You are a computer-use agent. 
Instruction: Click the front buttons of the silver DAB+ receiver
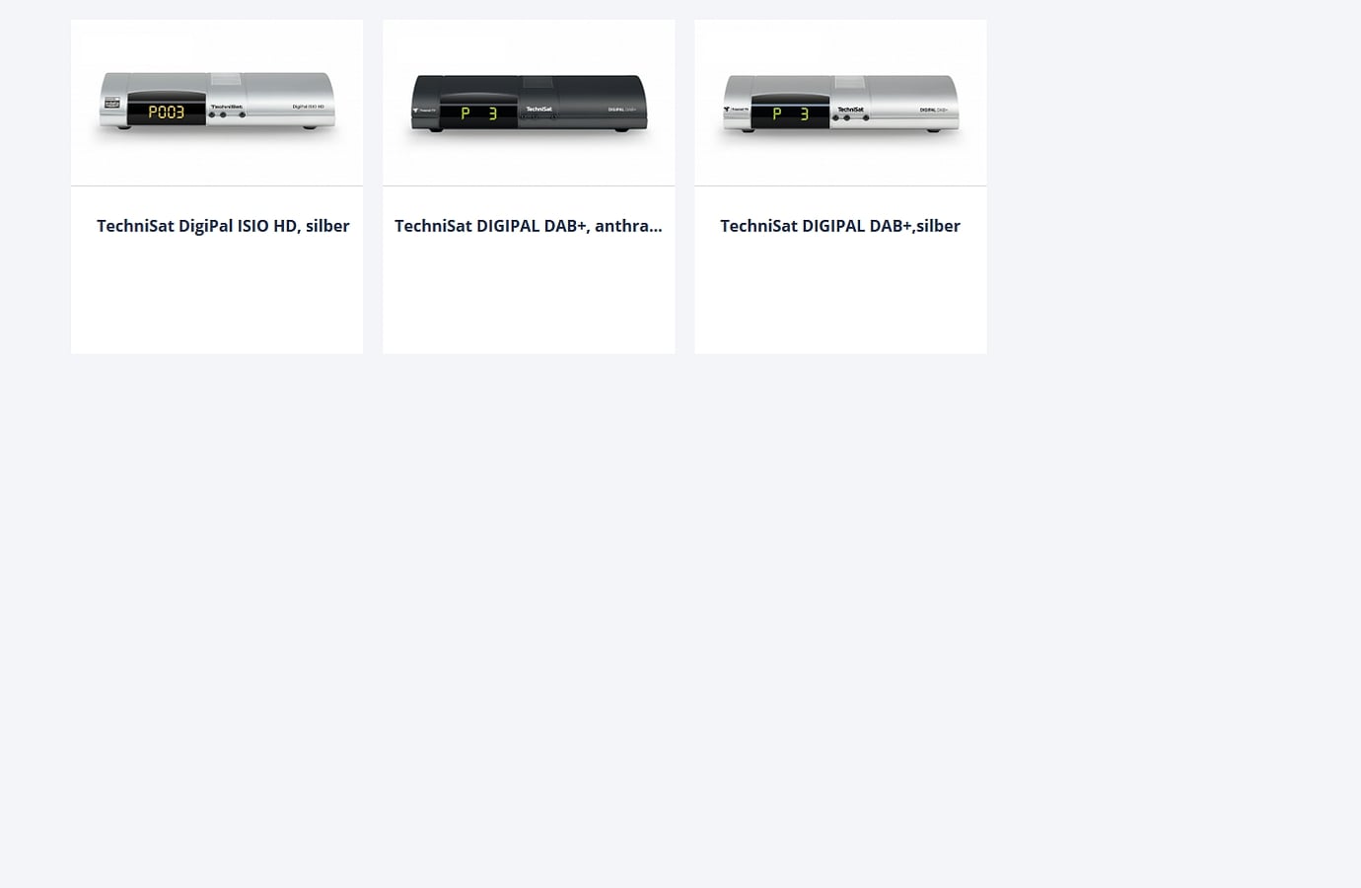[850, 117]
